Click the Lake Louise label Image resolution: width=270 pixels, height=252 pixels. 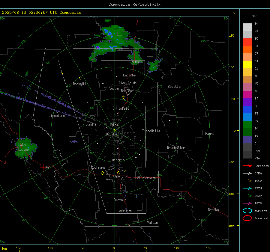(x=23, y=147)
